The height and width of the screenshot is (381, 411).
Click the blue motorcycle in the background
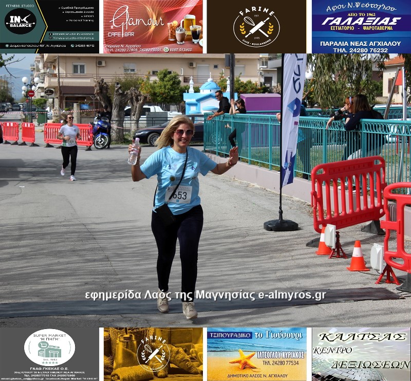101,132
